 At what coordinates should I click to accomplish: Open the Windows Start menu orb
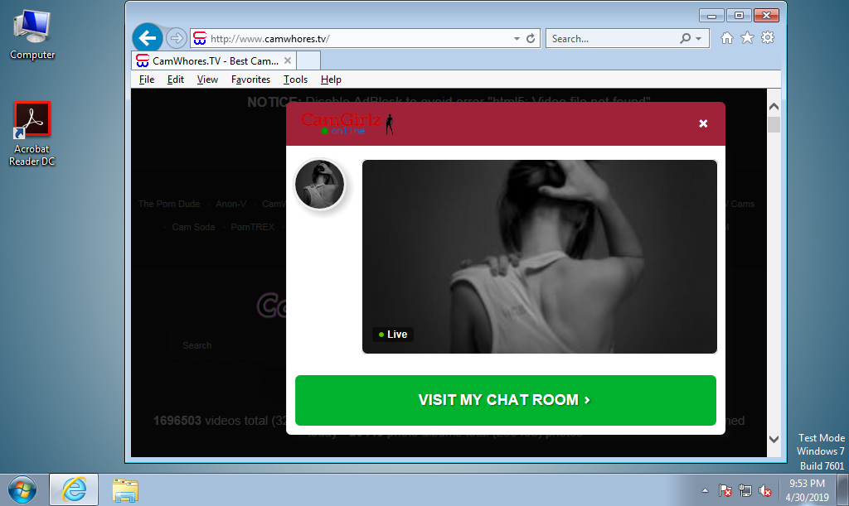(x=22, y=490)
